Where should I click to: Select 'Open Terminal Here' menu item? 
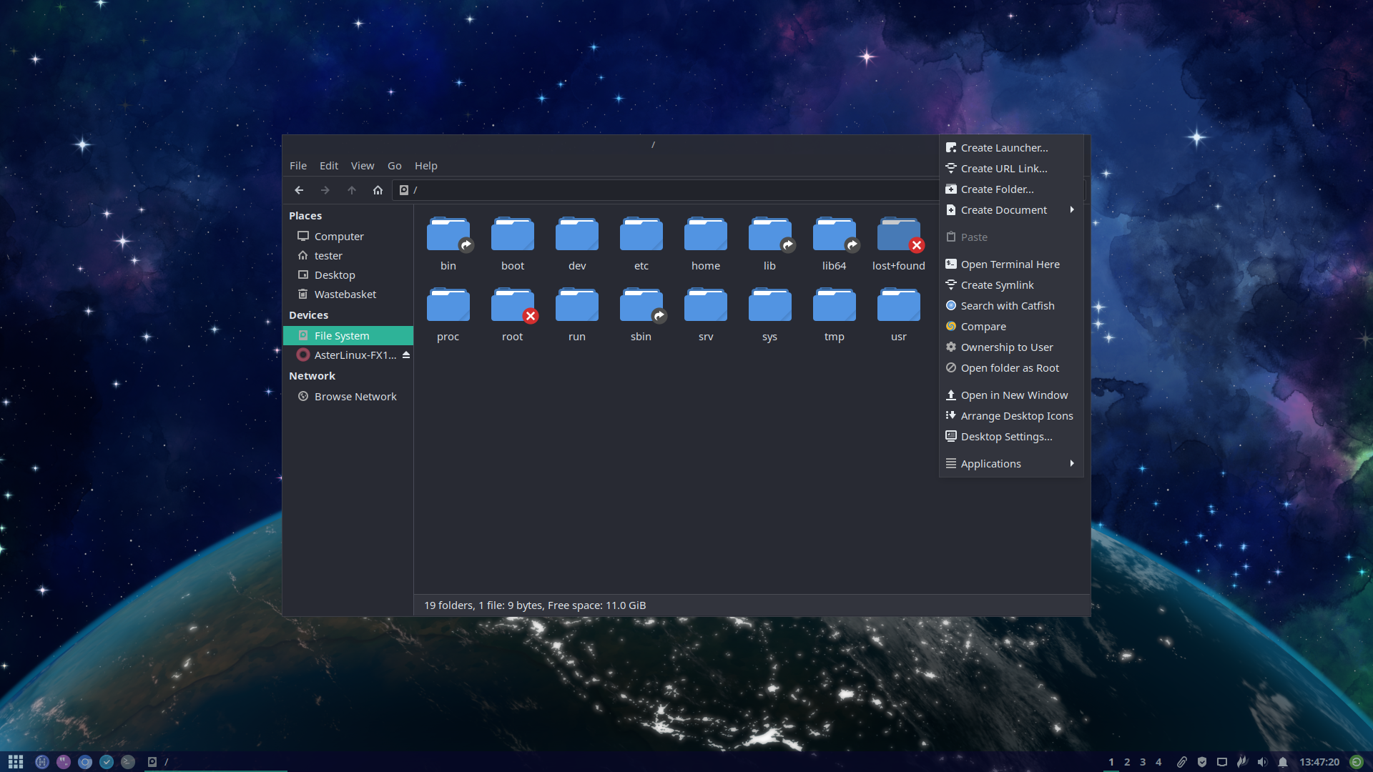(x=1010, y=264)
